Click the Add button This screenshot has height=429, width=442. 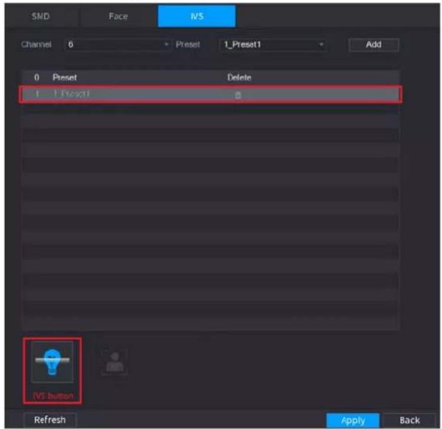click(x=374, y=45)
